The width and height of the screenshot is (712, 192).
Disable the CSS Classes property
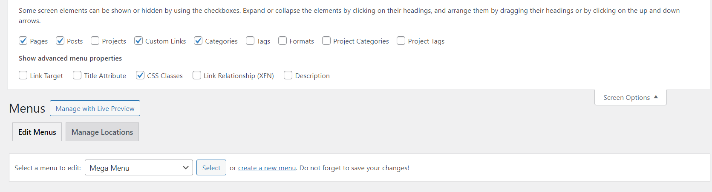click(x=140, y=76)
